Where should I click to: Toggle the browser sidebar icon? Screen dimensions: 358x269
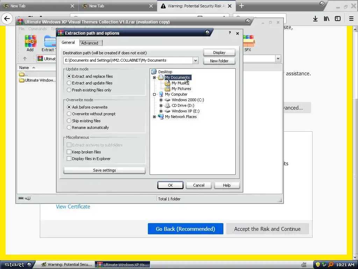click(x=338, y=19)
